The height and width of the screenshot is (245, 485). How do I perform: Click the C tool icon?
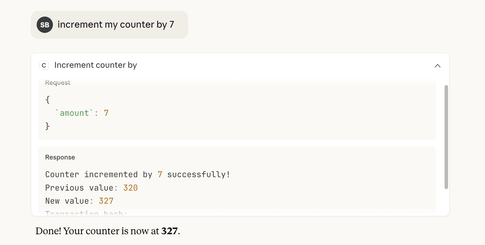click(x=44, y=65)
